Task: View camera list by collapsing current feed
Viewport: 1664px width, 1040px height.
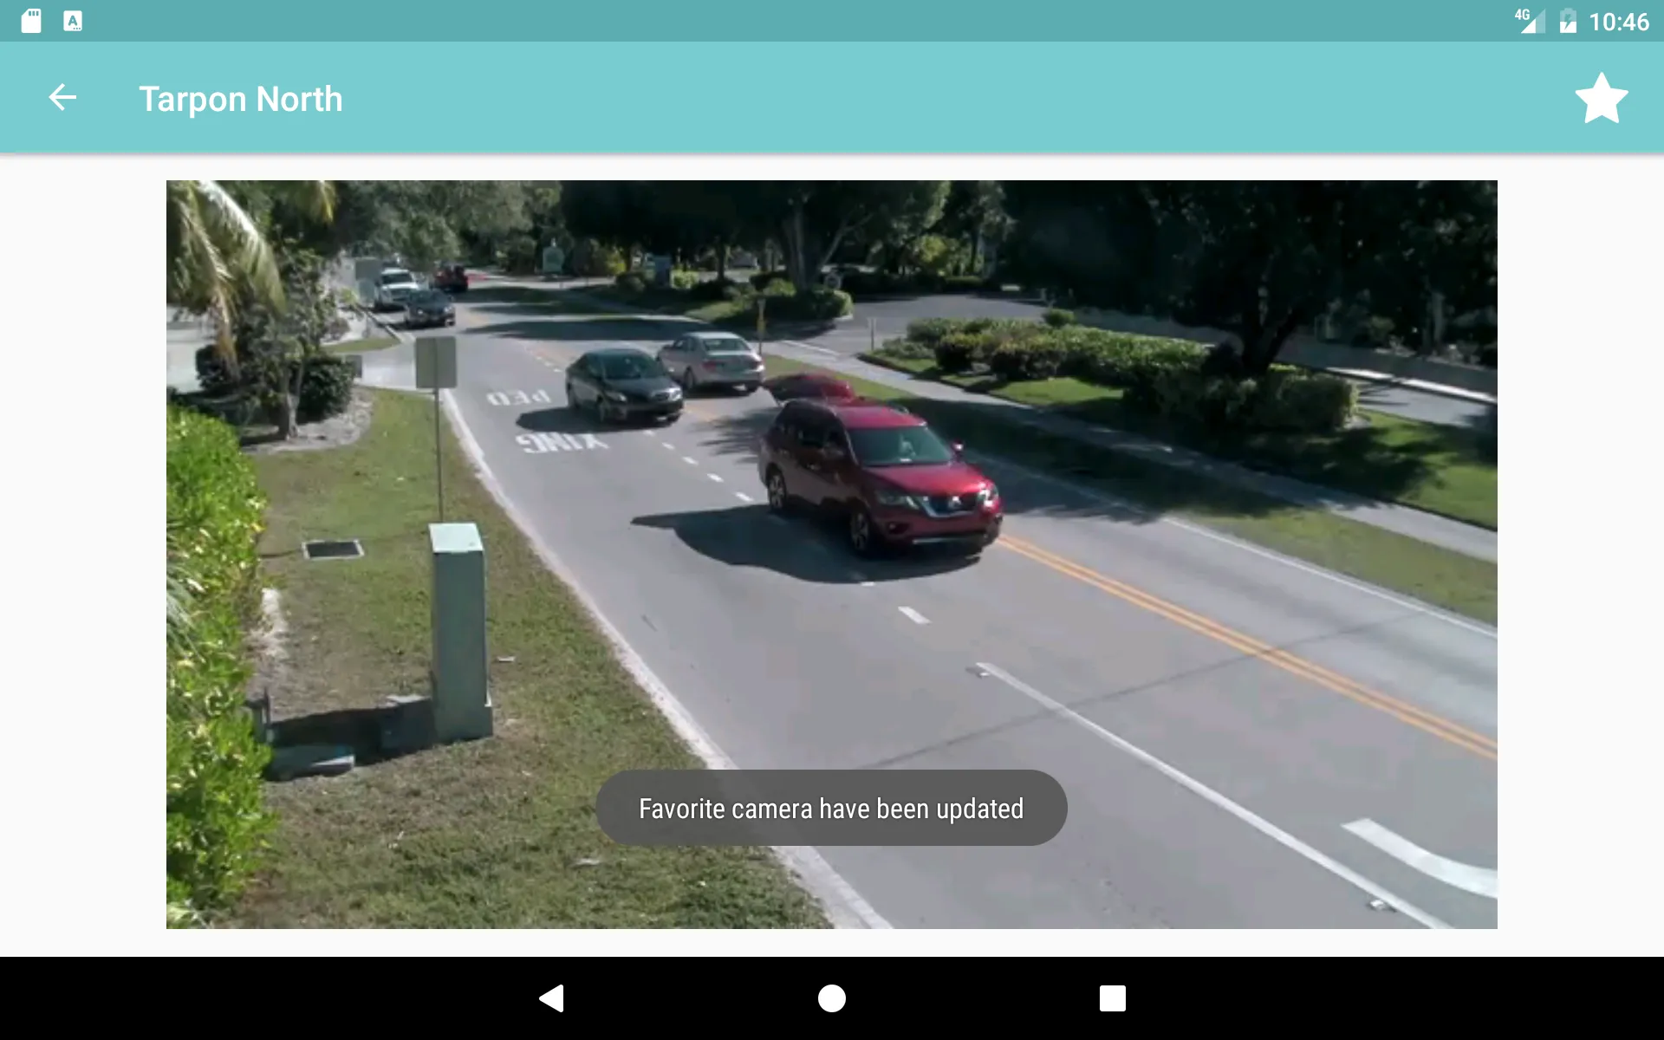Action: click(62, 97)
